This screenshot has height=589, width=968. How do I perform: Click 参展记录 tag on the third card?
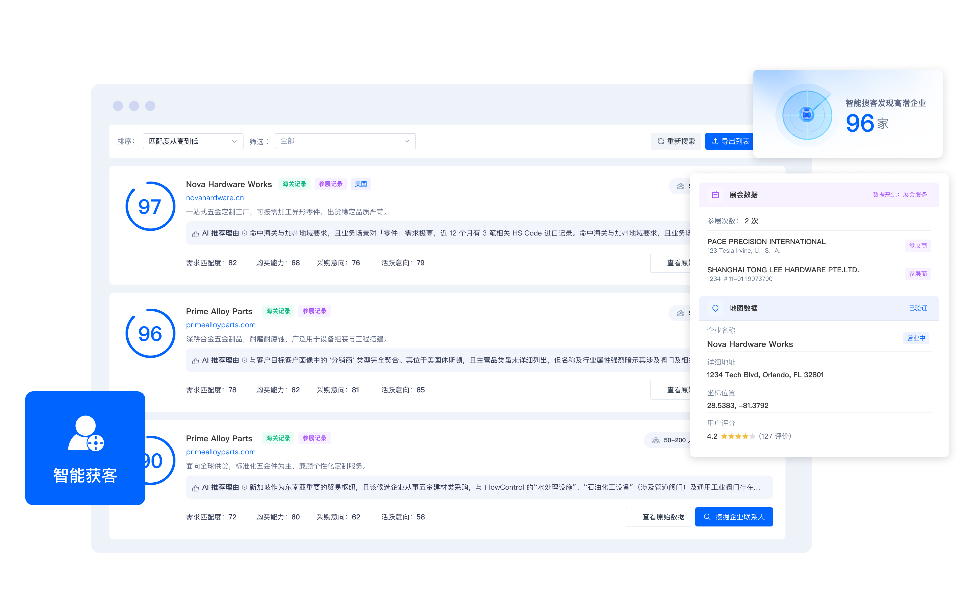pyautogui.click(x=314, y=438)
